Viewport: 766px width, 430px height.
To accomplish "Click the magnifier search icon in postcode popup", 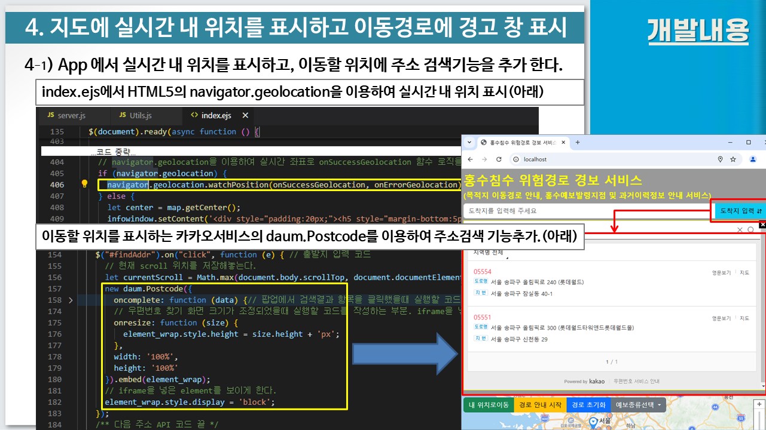I will [x=750, y=230].
